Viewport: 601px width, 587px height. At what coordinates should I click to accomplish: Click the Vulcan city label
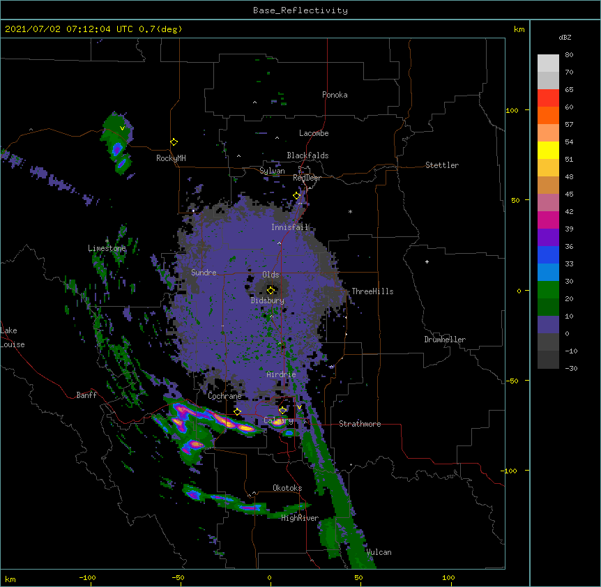point(379,552)
